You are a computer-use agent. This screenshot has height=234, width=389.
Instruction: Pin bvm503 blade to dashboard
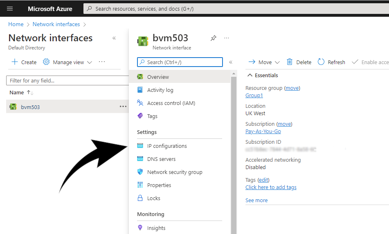(214, 38)
